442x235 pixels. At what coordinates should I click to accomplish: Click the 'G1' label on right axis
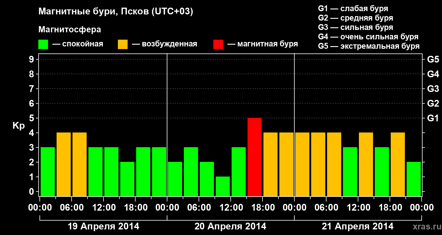(x=433, y=118)
